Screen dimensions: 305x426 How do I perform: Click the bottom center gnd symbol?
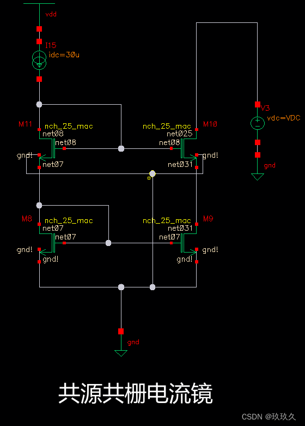[121, 353]
